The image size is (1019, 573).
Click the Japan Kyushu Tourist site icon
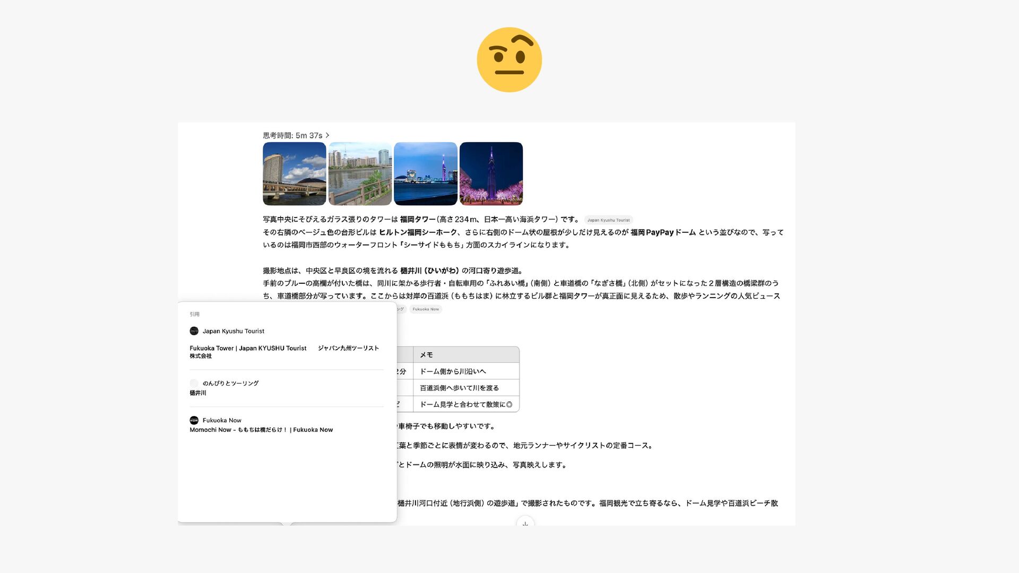point(194,331)
